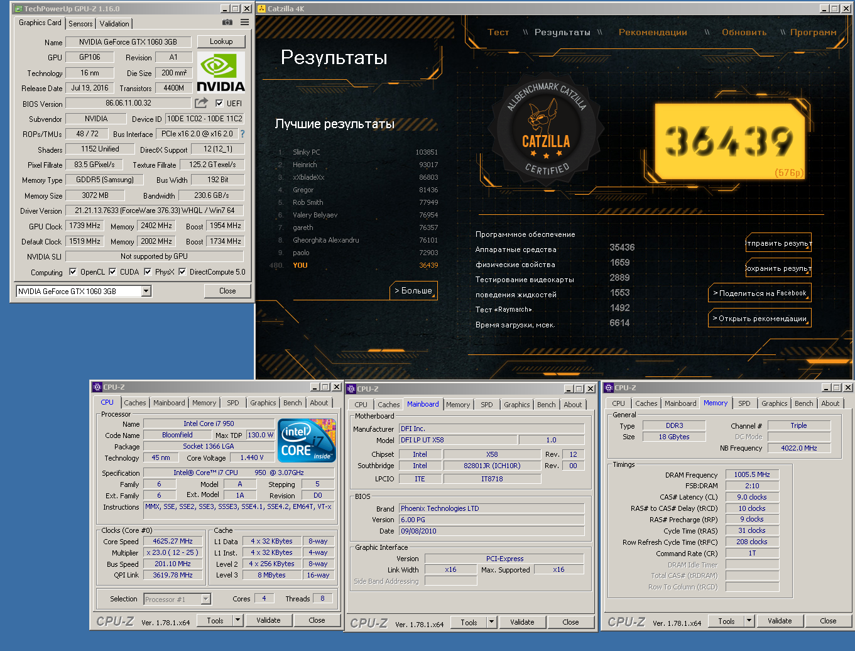Expand Tools dropdown arrow in the Memory tab window

(749, 621)
